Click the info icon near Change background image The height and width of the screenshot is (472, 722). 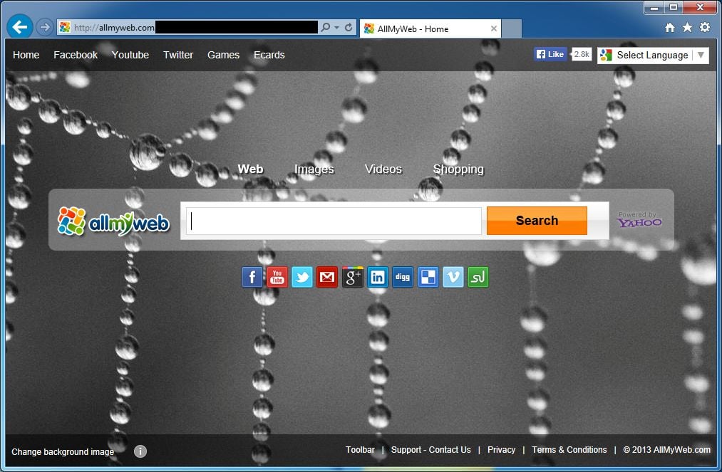pyautogui.click(x=140, y=451)
